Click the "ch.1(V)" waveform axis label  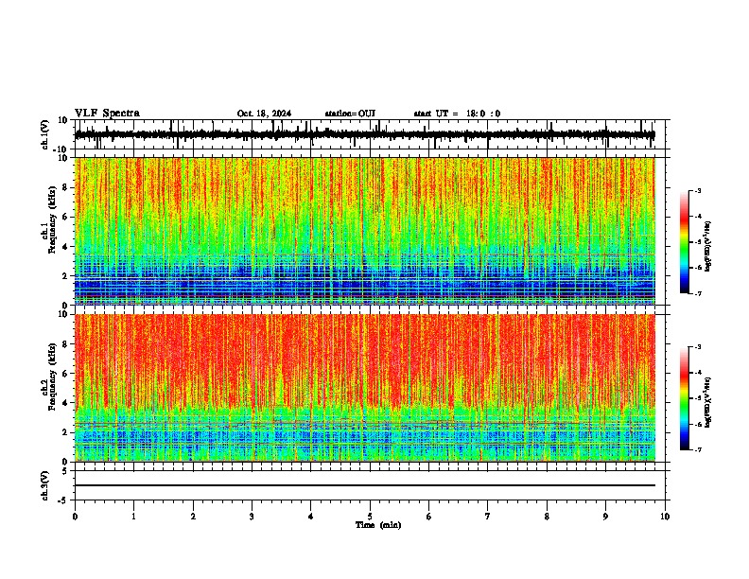coord(45,134)
